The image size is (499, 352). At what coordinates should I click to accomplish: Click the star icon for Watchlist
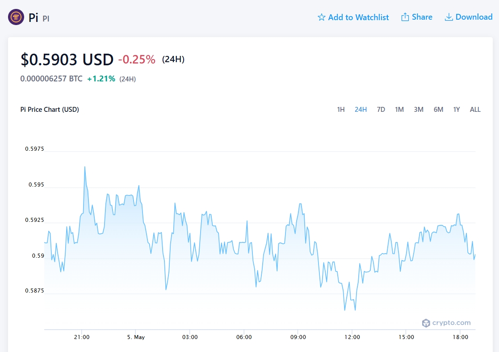click(x=321, y=17)
